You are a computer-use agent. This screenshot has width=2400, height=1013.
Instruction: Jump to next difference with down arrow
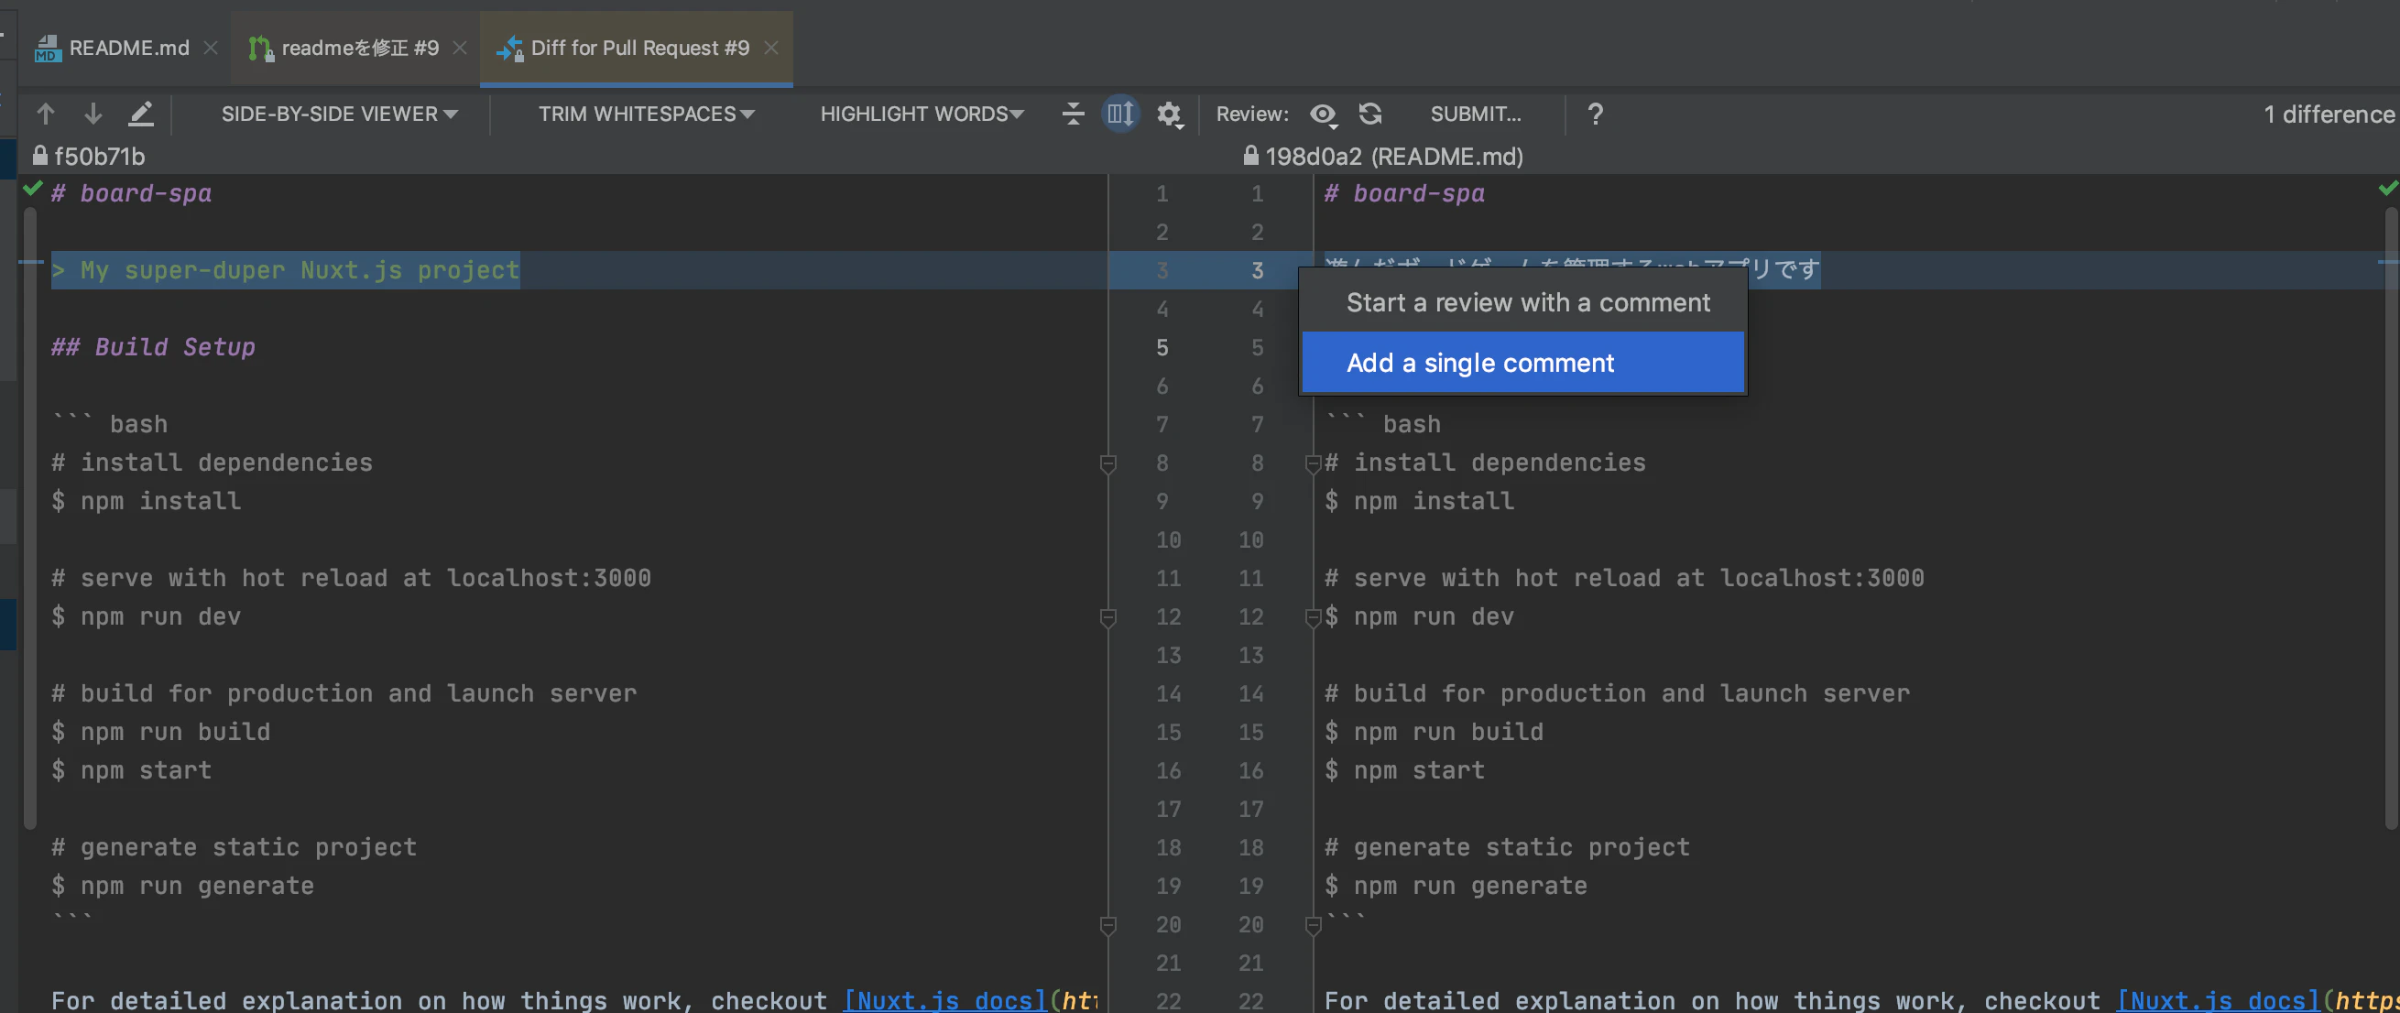93,114
